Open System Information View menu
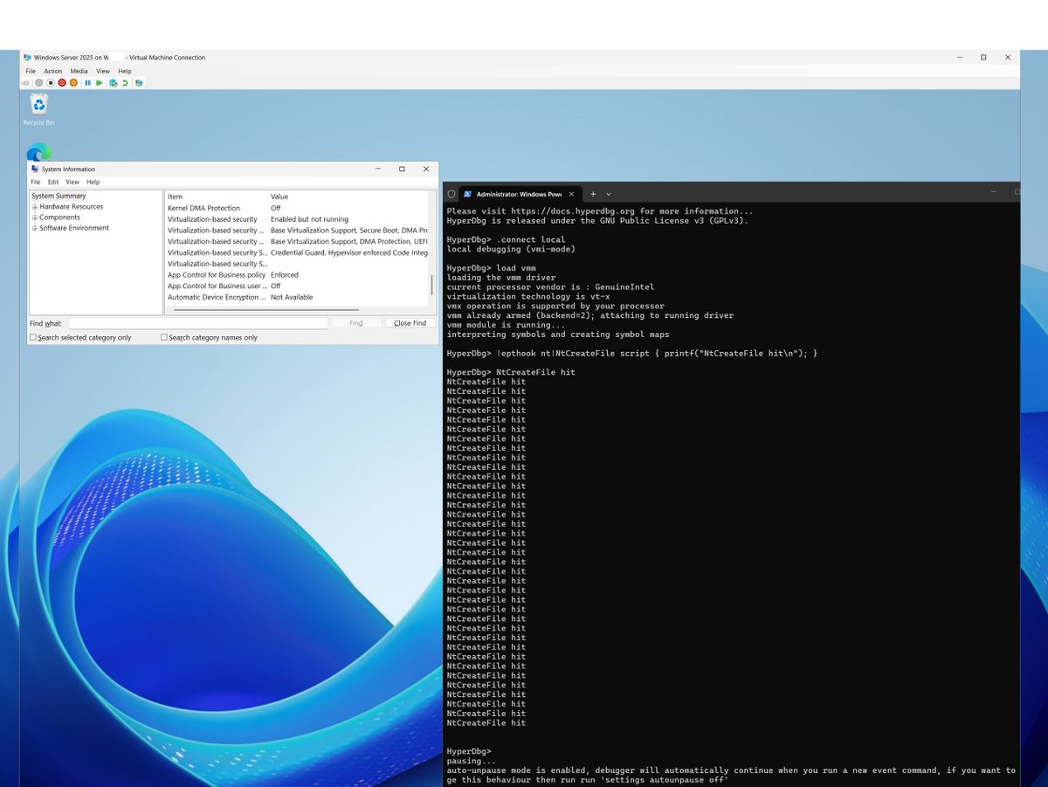Image resolution: width=1048 pixels, height=787 pixels. (x=72, y=182)
